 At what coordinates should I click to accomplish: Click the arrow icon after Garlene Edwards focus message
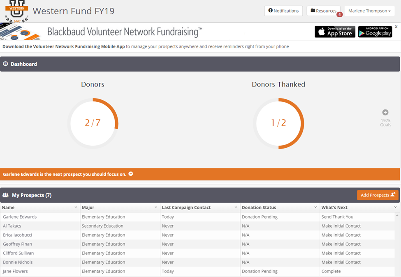[131, 174]
